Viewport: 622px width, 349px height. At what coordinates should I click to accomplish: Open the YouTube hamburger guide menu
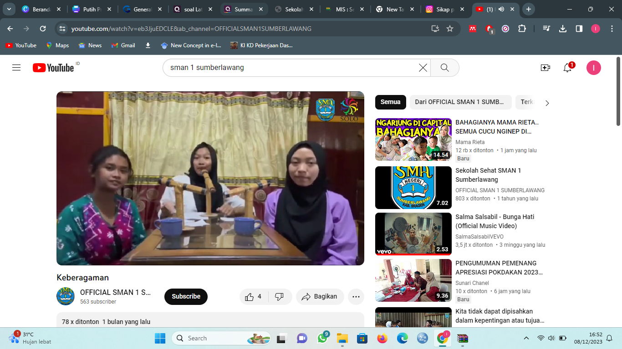(16, 68)
